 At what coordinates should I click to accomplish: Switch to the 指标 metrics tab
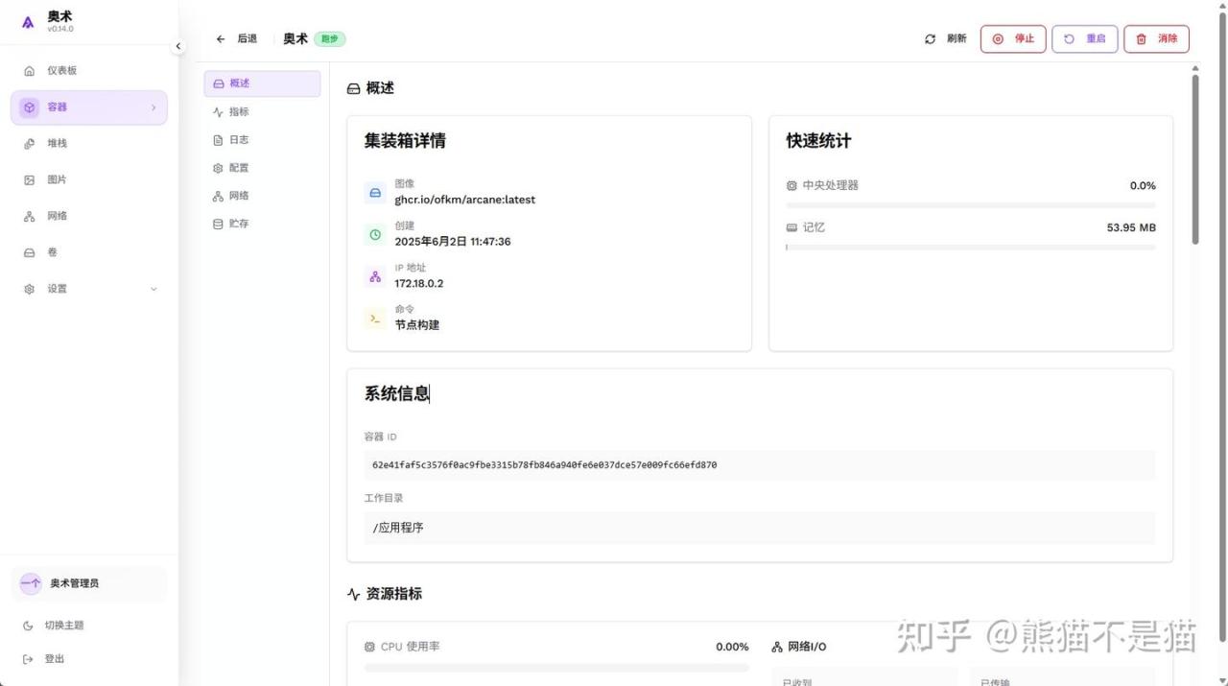click(262, 111)
